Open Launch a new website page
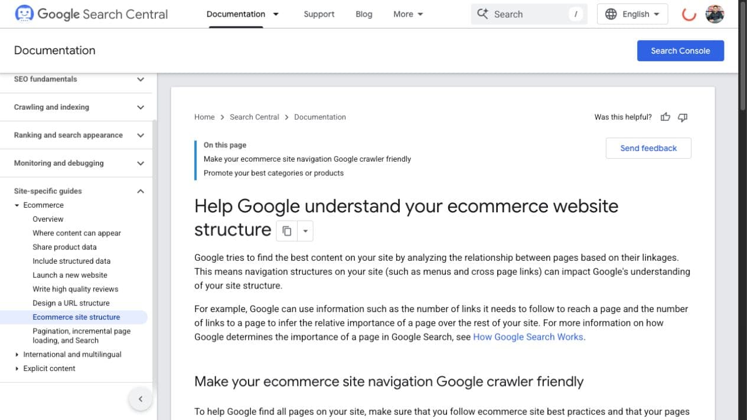747x420 pixels. pyautogui.click(x=70, y=275)
